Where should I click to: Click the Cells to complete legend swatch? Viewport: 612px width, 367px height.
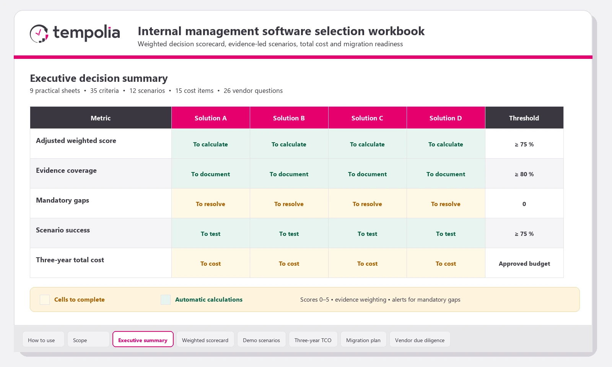(45, 300)
